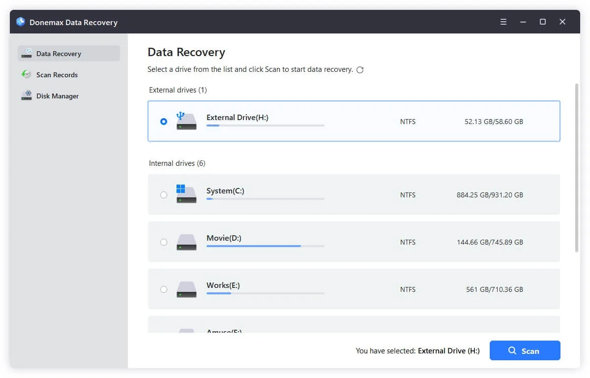
Task: Click the Donemax Data Recovery logo
Action: (20, 22)
